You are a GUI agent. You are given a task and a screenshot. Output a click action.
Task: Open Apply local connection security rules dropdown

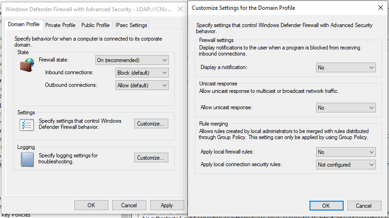[346, 165]
